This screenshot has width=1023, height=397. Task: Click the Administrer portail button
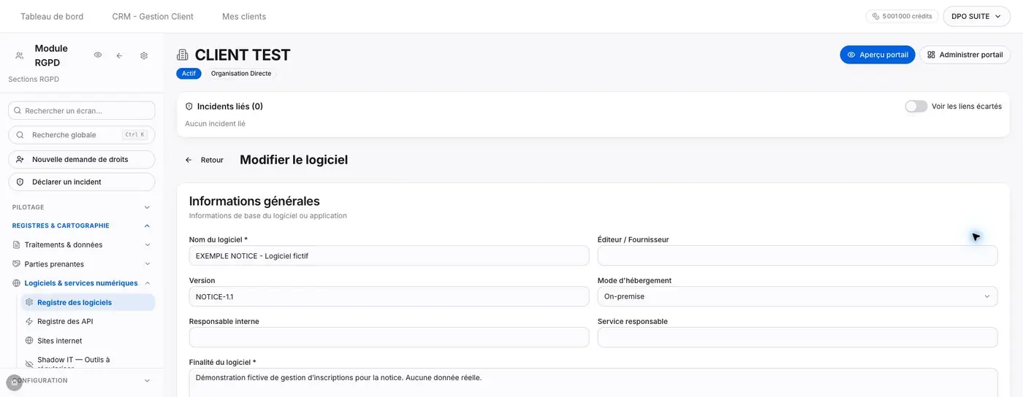coord(965,55)
